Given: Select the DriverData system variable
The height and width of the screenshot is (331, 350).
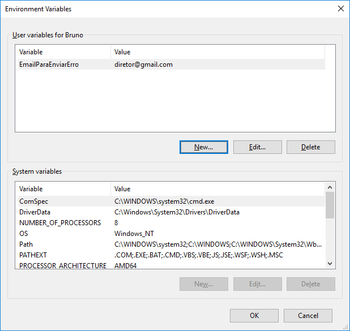Looking at the screenshot, I should pos(172,212).
